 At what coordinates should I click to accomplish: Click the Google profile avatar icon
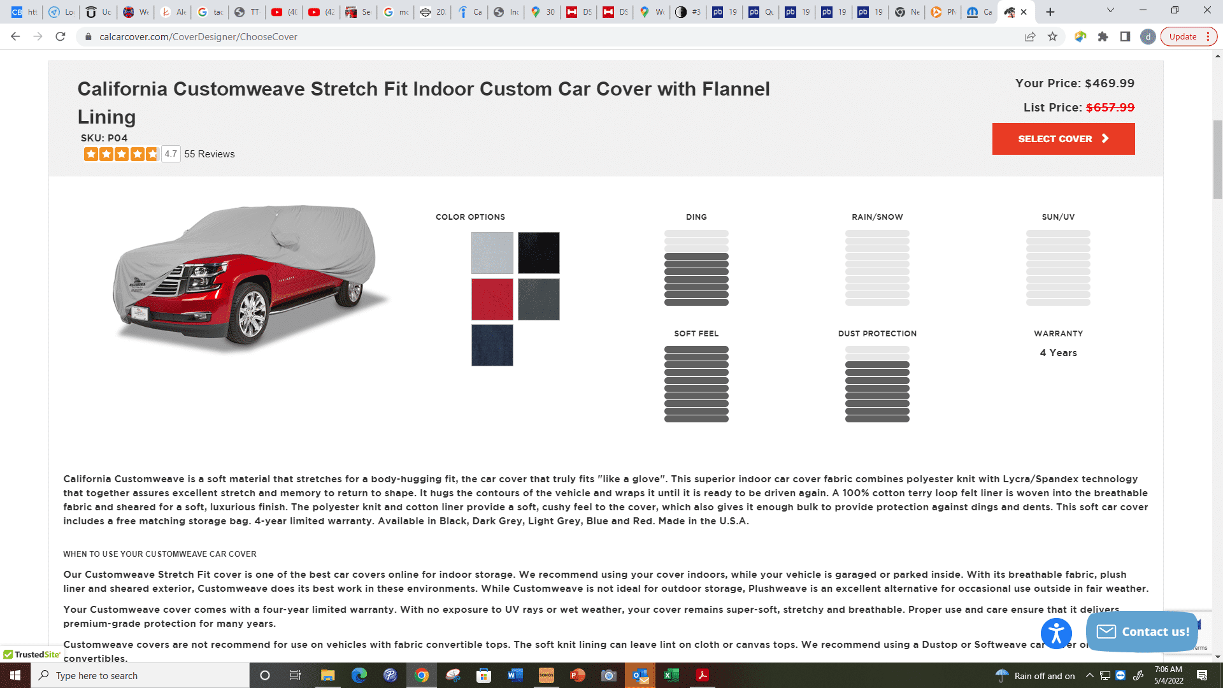tap(1148, 37)
